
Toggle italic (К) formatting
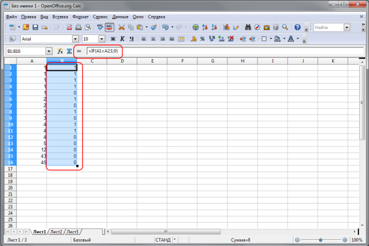pos(122,39)
